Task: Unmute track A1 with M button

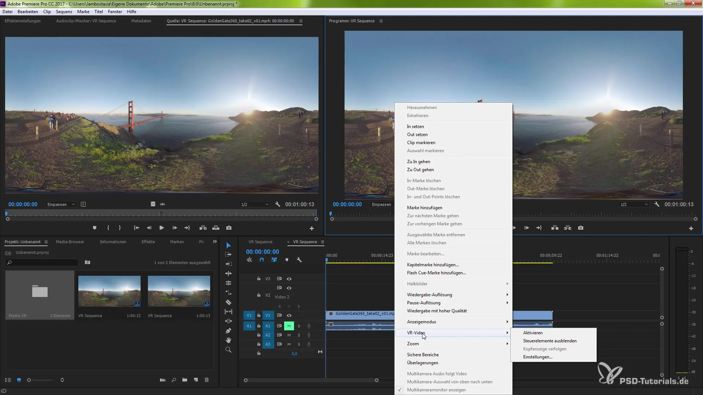Action: click(x=289, y=326)
